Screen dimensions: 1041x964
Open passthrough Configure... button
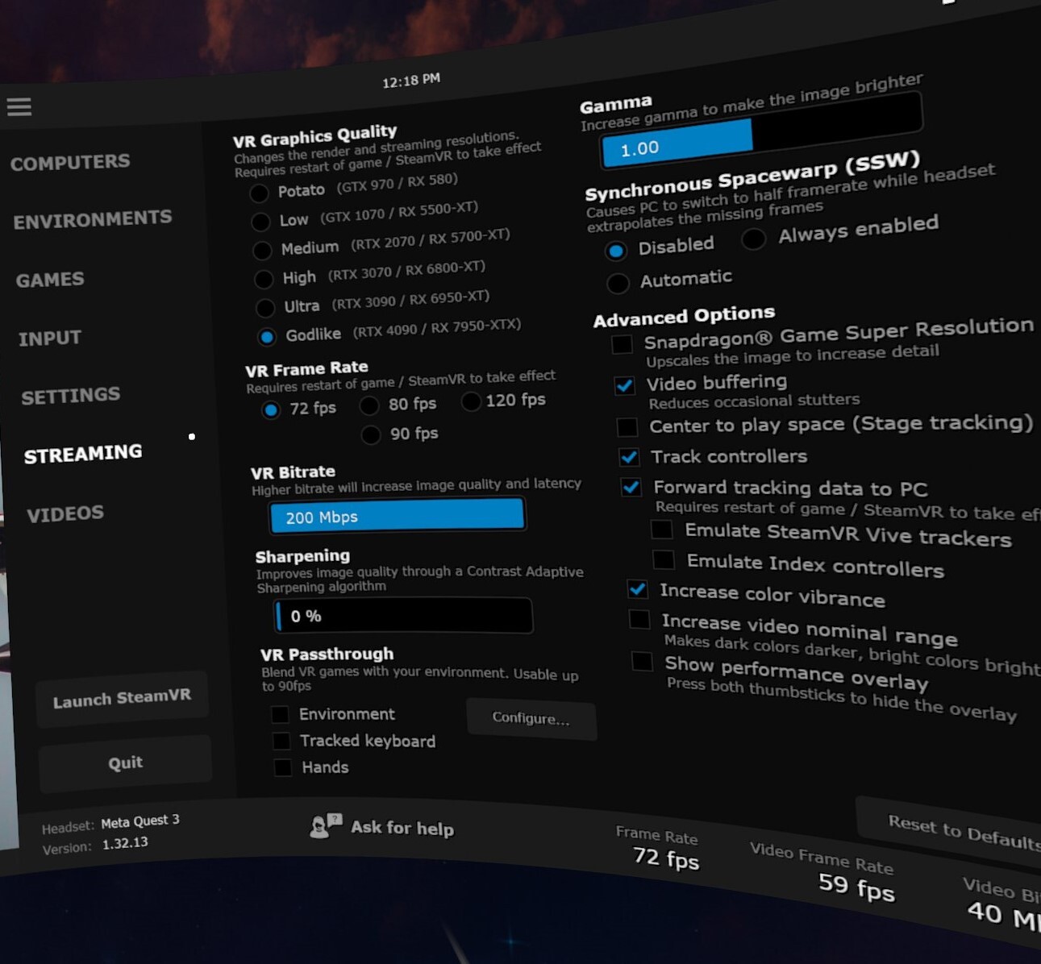click(531, 718)
